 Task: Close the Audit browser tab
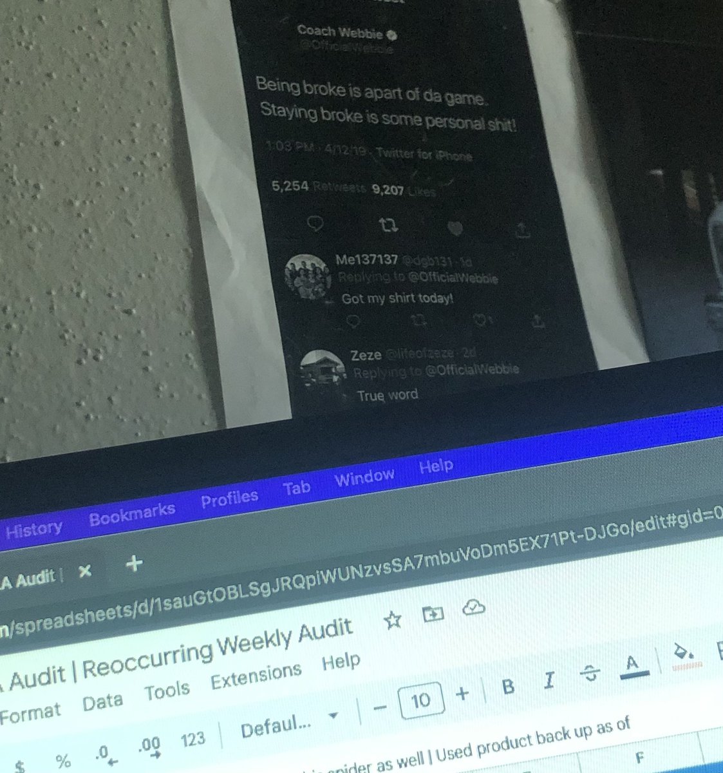[x=85, y=571]
